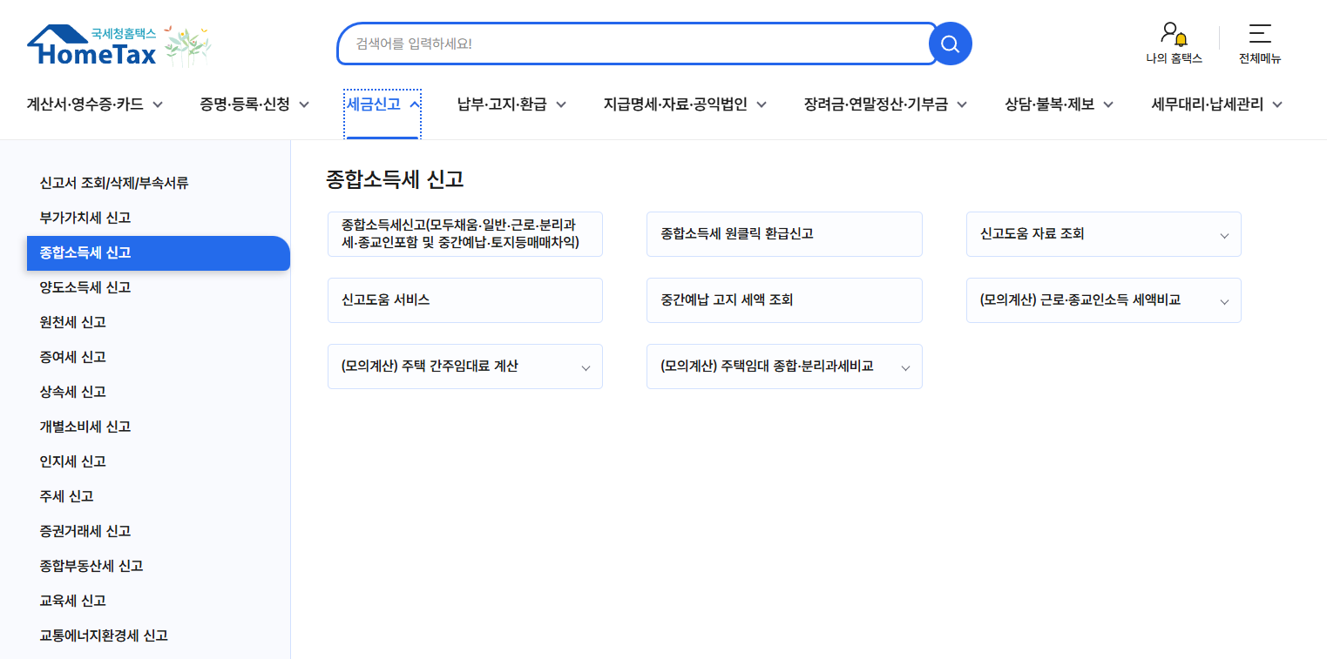Expand 신고도움 자료 조회 dropdown
Screen dimensions: 1327x659
click(1223, 233)
